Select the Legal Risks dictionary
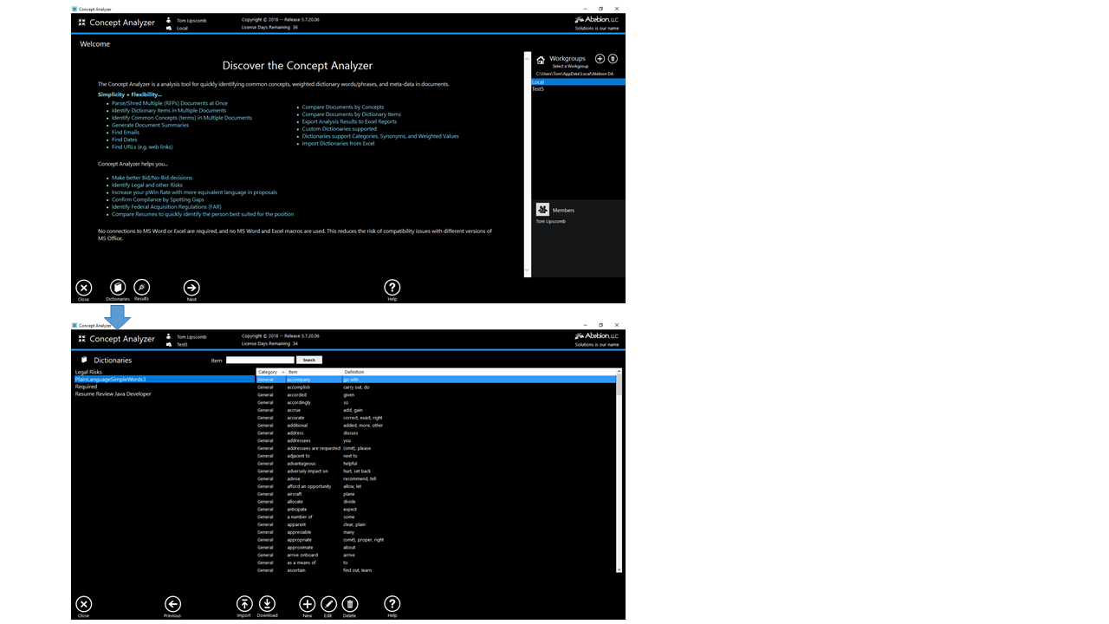 [x=88, y=372]
